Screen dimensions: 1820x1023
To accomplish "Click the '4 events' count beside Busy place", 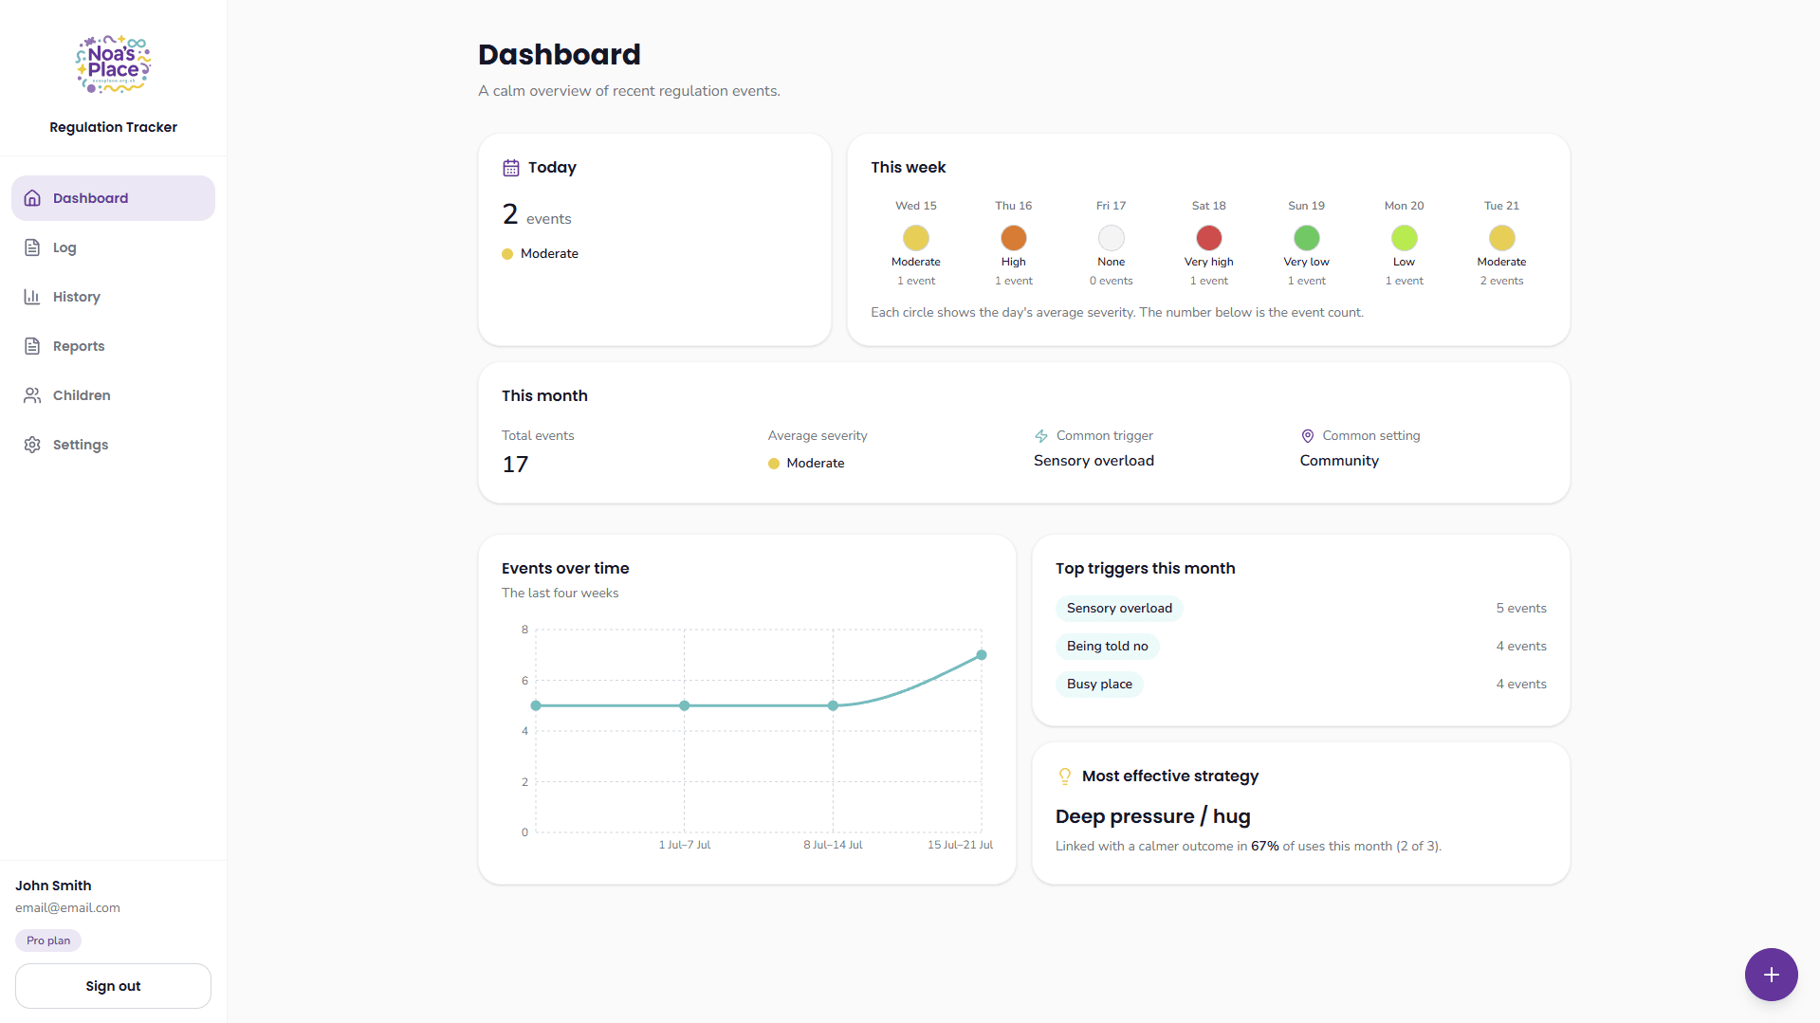I will pyautogui.click(x=1521, y=685).
